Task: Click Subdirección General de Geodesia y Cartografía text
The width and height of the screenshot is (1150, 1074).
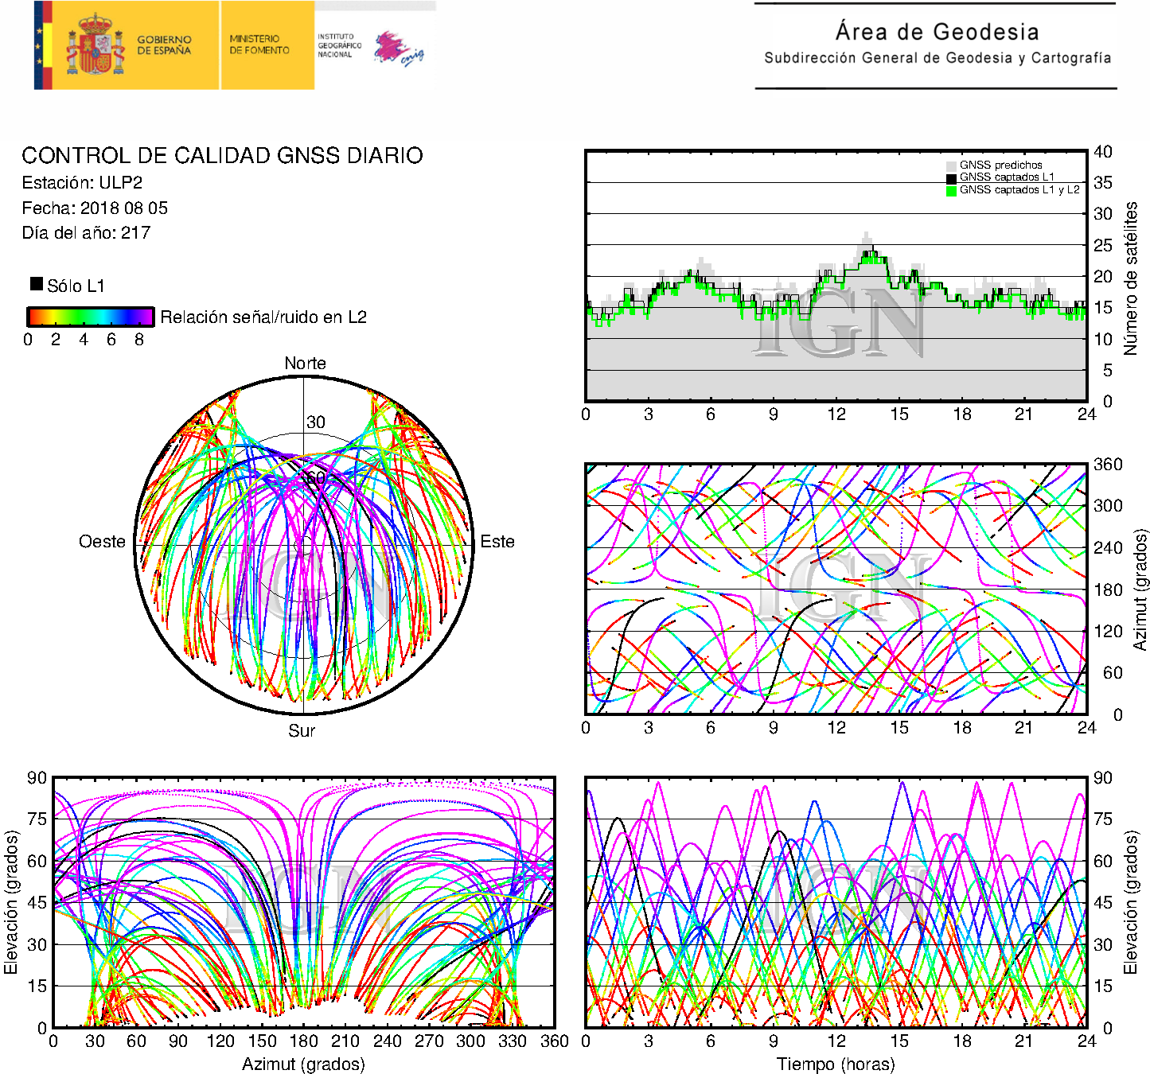Action: click(937, 58)
